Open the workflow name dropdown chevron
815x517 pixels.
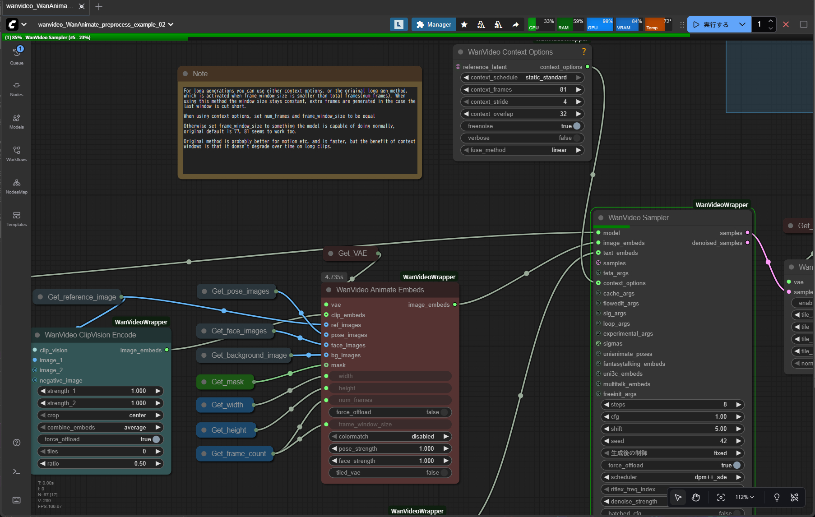[171, 24]
